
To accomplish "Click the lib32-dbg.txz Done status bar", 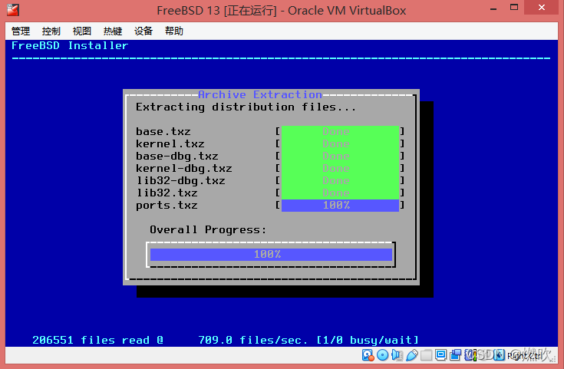I will point(340,180).
